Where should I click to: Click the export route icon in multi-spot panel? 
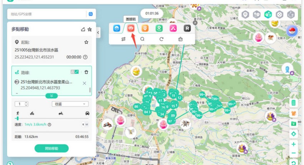tap(83, 29)
